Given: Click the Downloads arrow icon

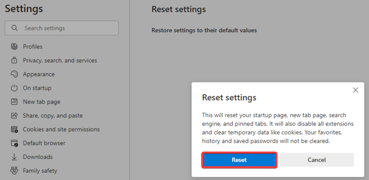Looking at the screenshot, I should (x=14, y=157).
